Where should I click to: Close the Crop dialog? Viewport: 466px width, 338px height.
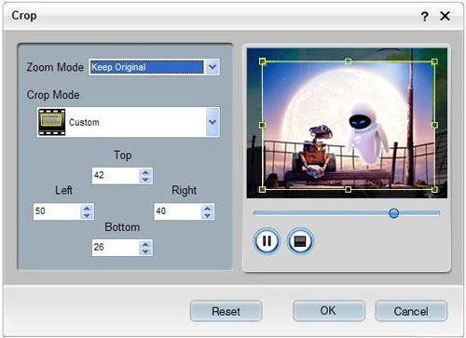coord(445,16)
